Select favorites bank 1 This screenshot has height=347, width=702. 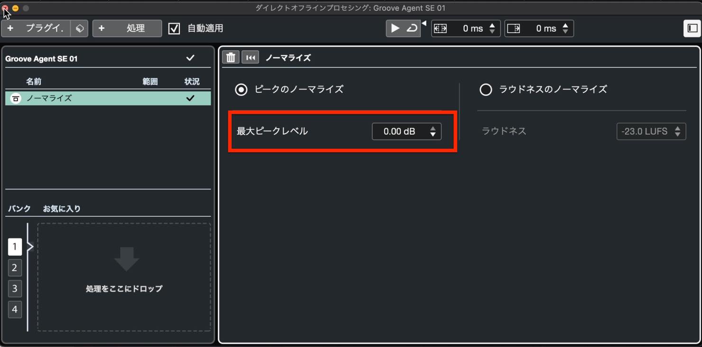point(15,247)
